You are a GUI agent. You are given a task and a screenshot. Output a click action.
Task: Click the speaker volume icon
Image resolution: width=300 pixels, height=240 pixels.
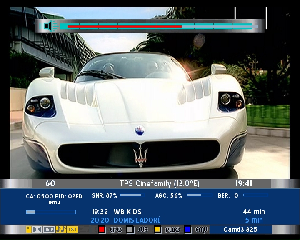point(49,26)
